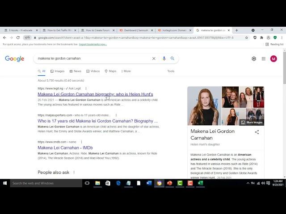
Task: Open Microsoft Word from taskbar
Action: [x=149, y=183]
